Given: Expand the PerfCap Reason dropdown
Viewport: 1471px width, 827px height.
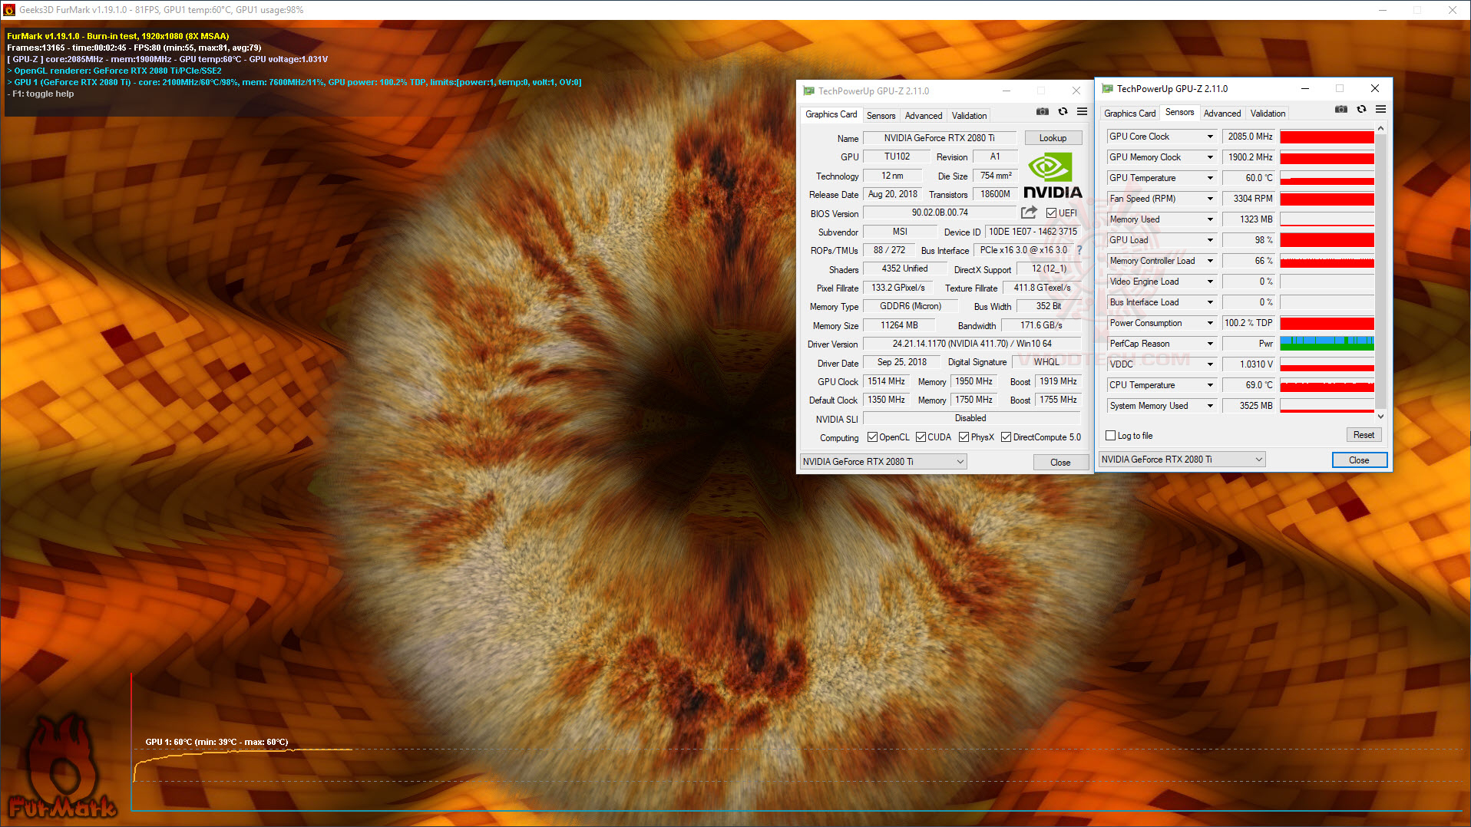Looking at the screenshot, I should pyautogui.click(x=1210, y=344).
